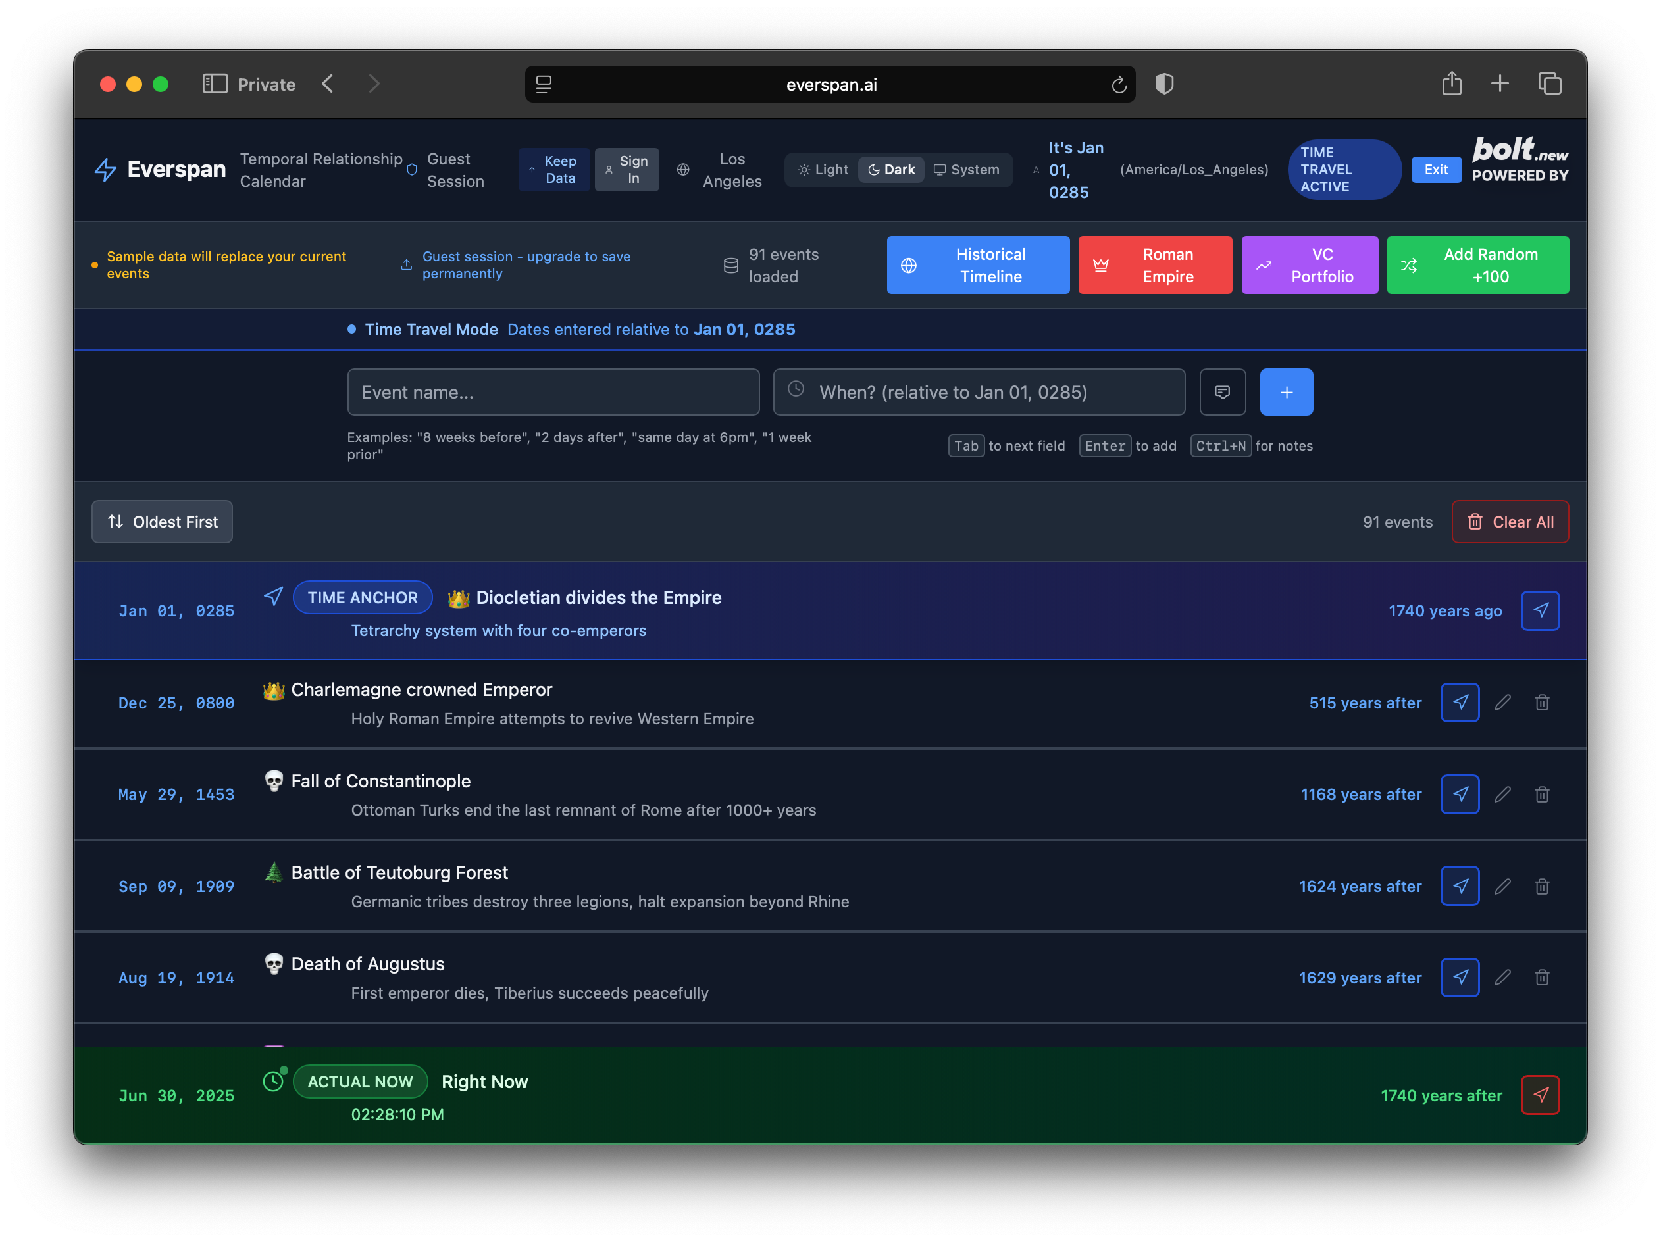Image resolution: width=1661 pixels, height=1242 pixels.
Task: Focus the Event name input field
Action: (553, 391)
